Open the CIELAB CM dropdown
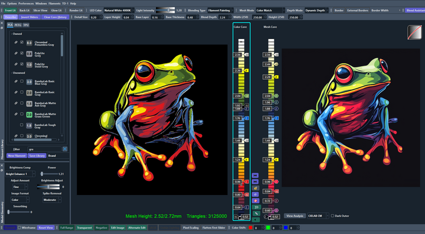 [318, 216]
